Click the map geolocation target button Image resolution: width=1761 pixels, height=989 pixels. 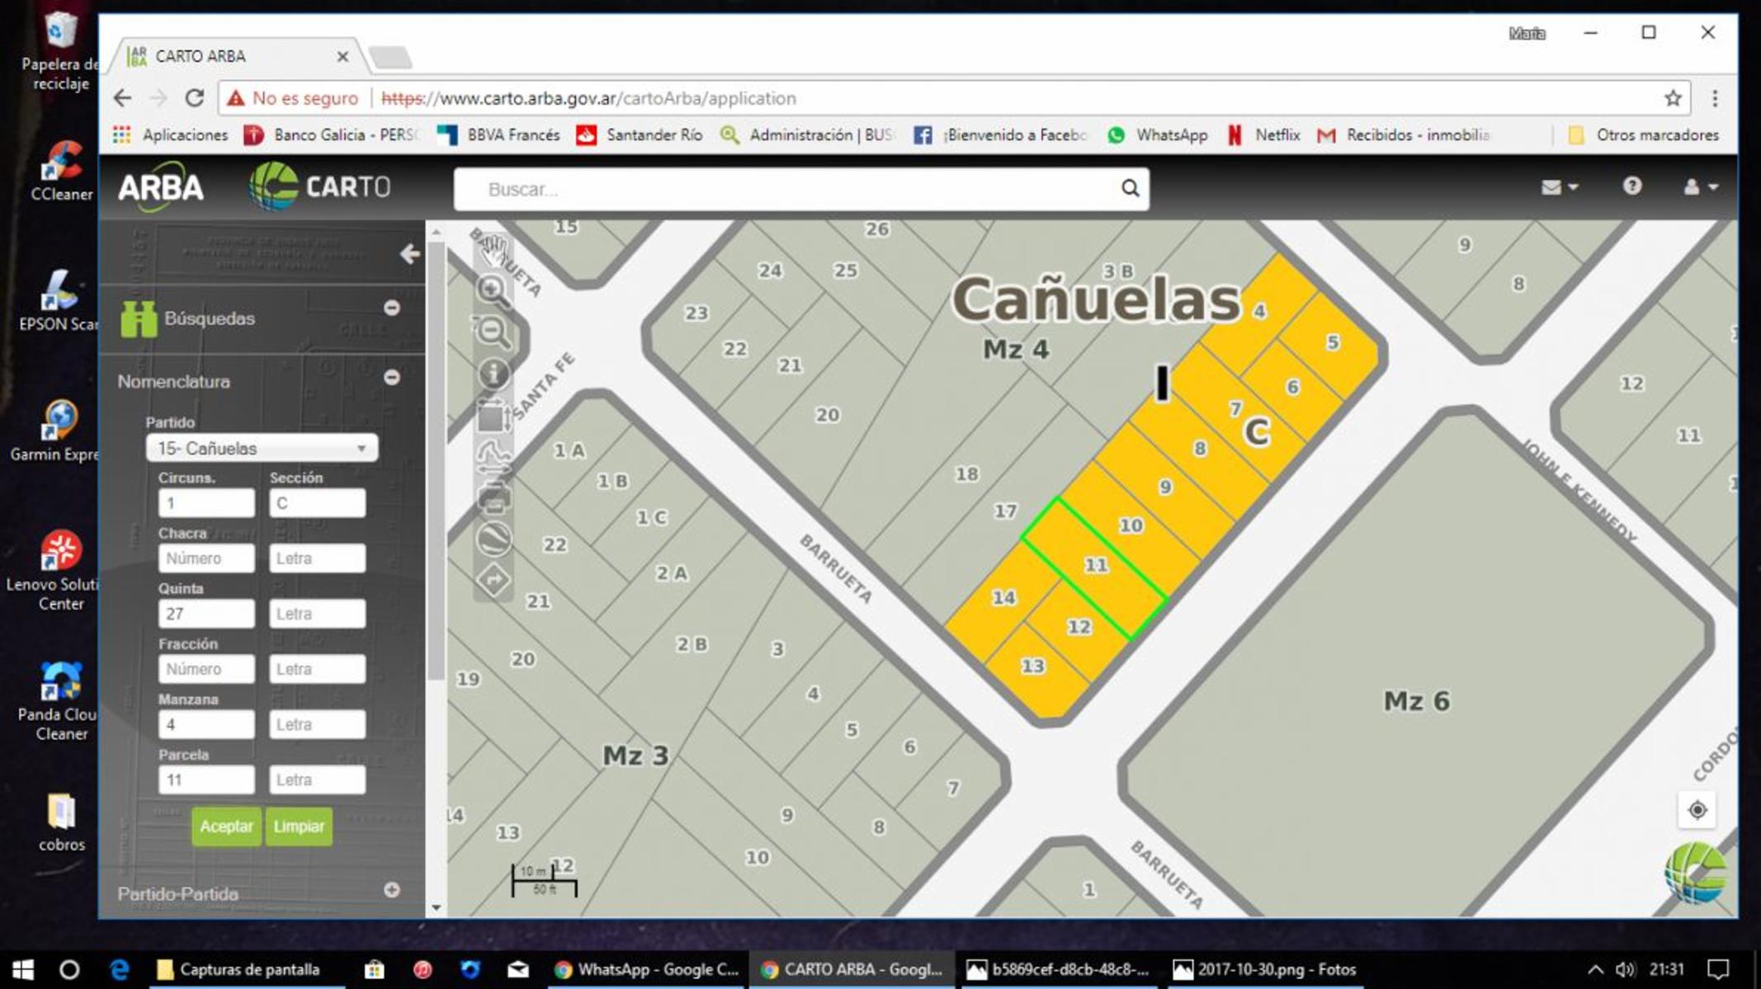click(1697, 809)
